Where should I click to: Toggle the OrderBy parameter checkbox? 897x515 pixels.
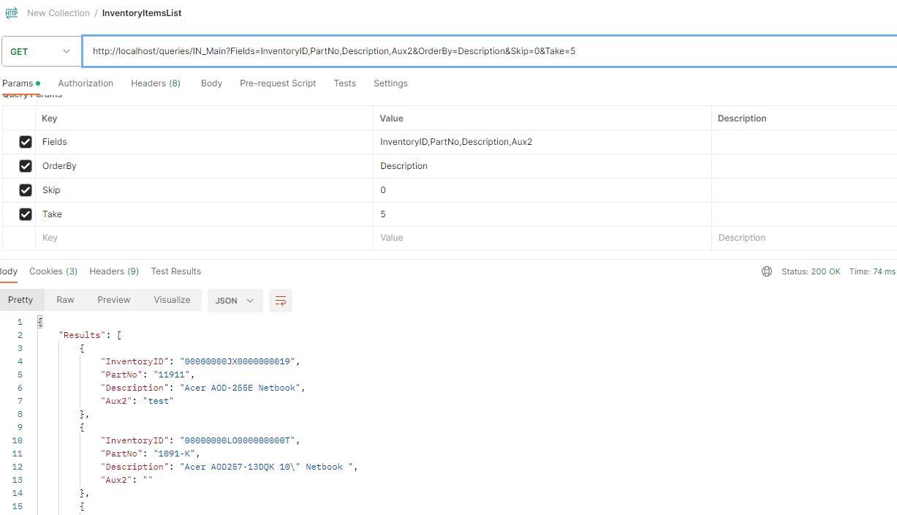pyautogui.click(x=26, y=166)
